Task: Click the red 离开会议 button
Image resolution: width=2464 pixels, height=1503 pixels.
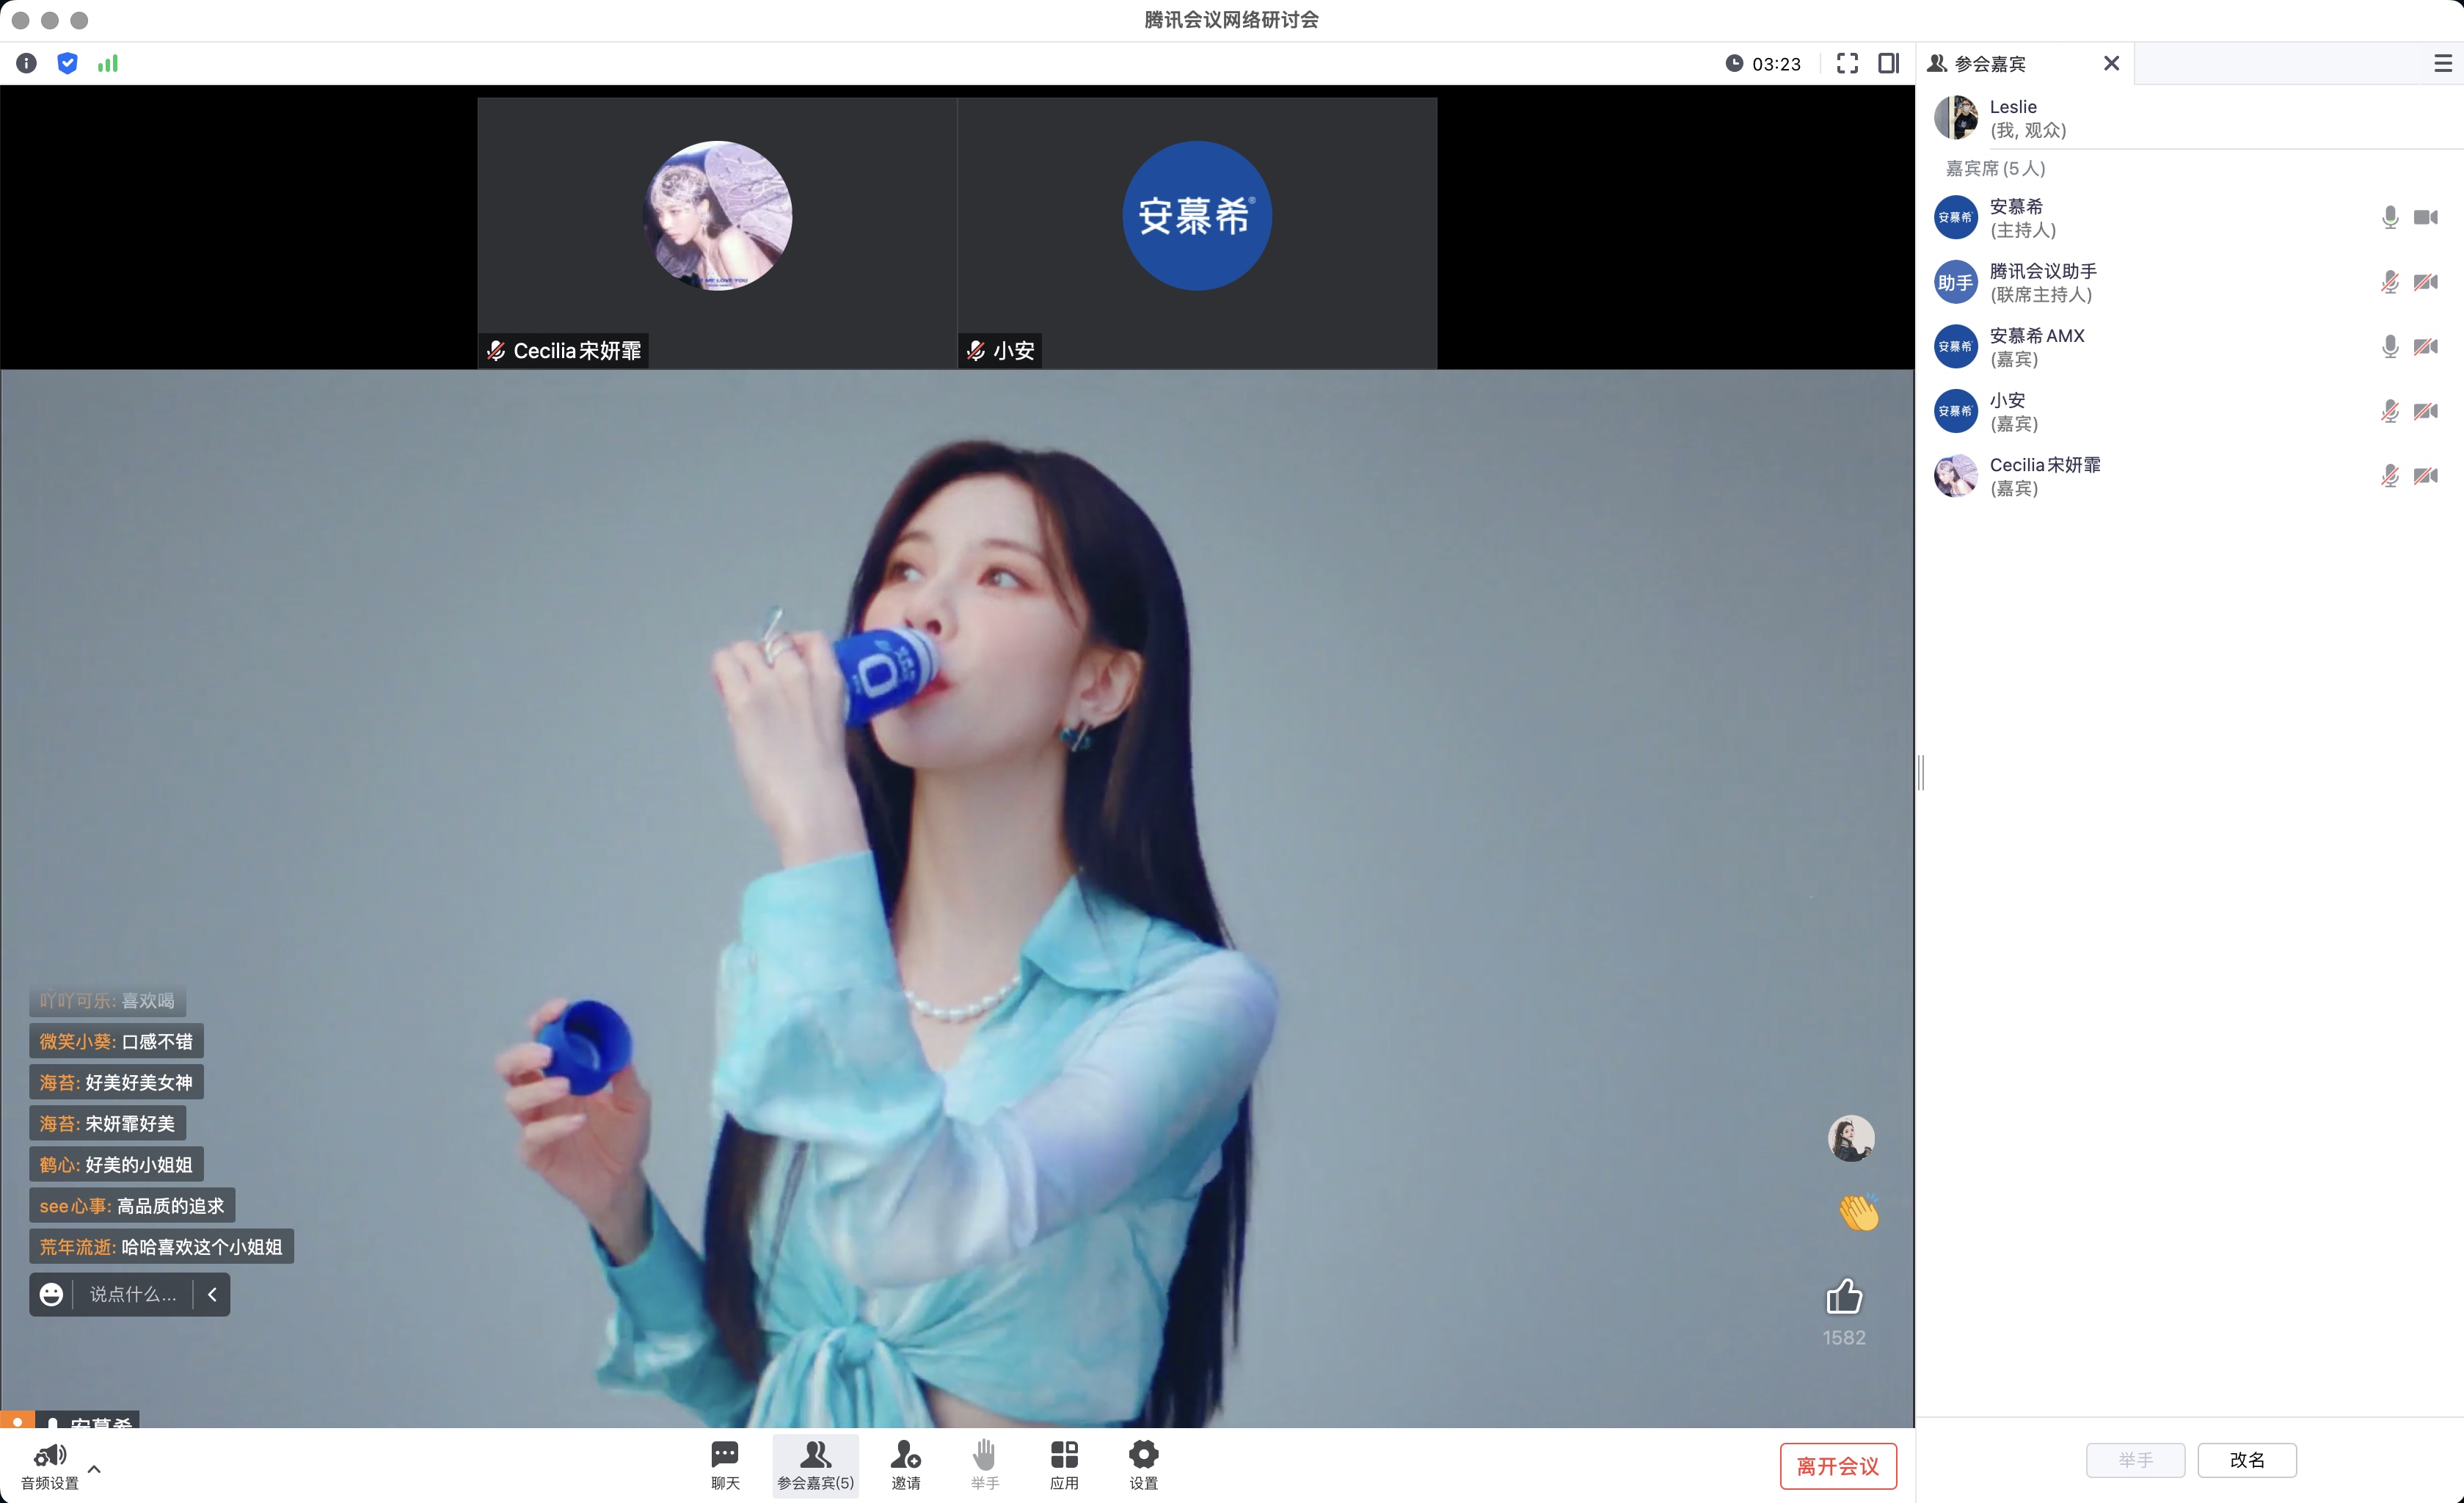Action: 1838,1466
